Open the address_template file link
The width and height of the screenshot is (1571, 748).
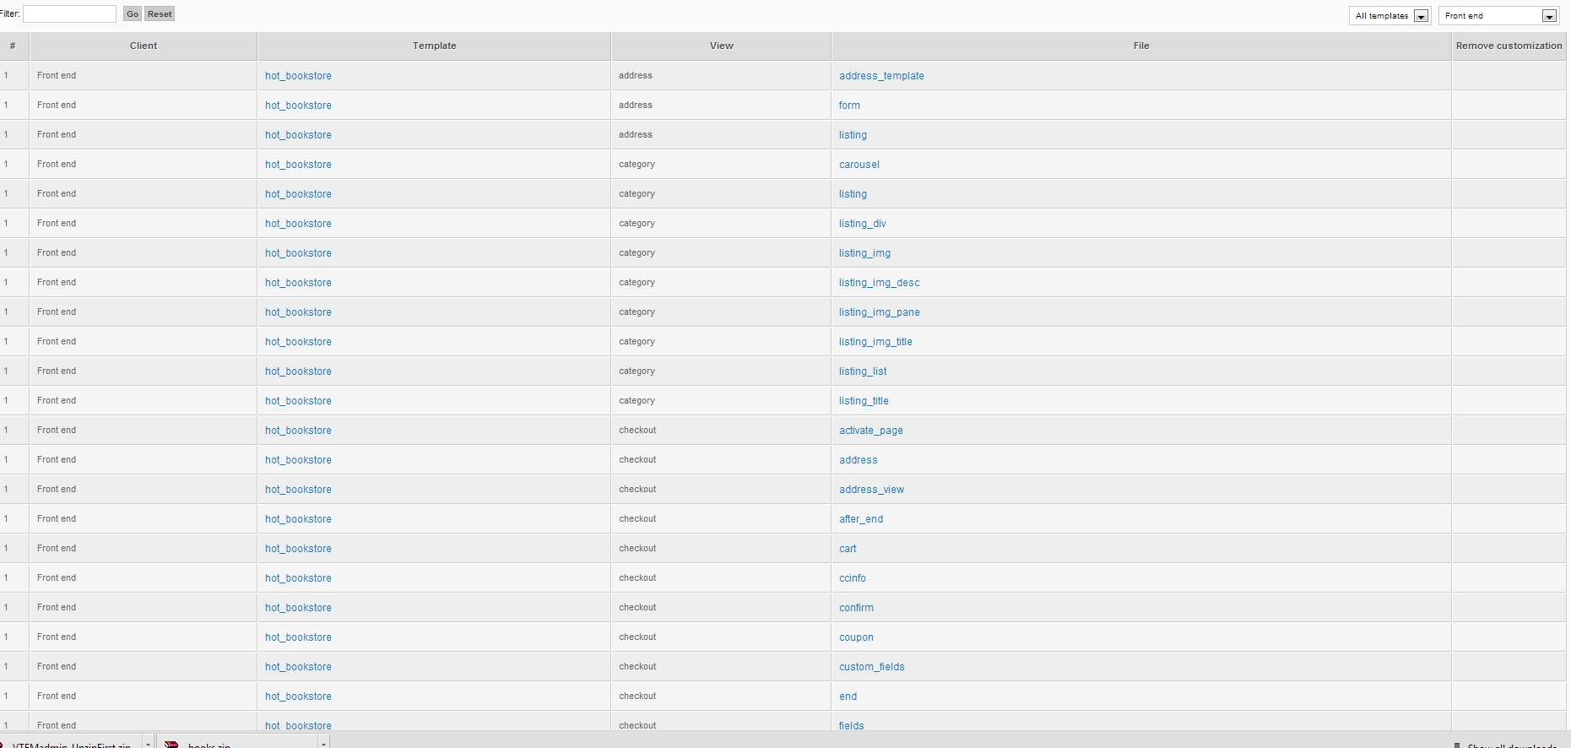pos(881,76)
